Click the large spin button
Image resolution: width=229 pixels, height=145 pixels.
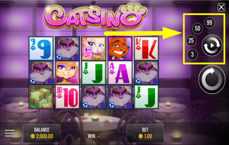pos(212,80)
